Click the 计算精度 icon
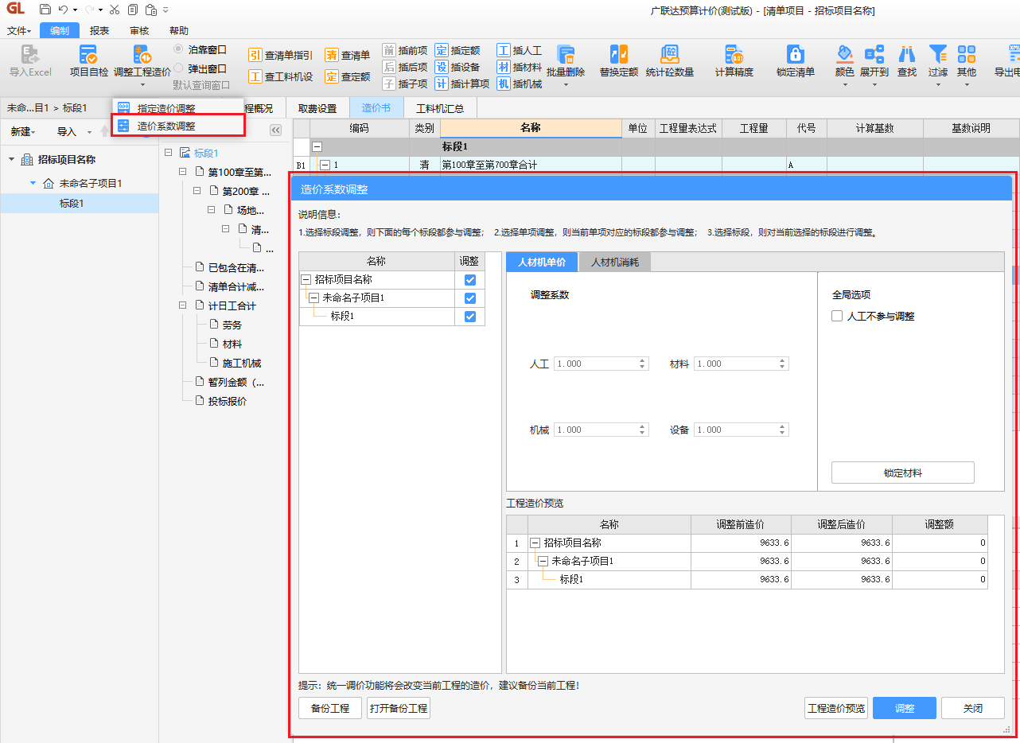The height and width of the screenshot is (743, 1020). 734,54
